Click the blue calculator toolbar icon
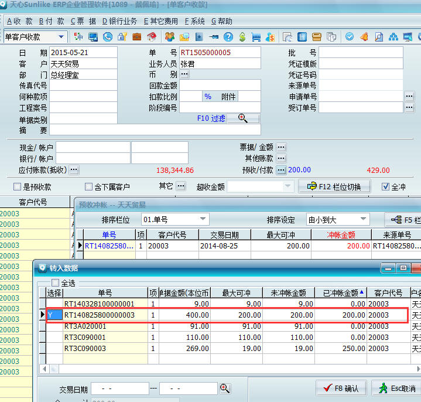The height and width of the screenshot is (402, 421). (x=302, y=37)
